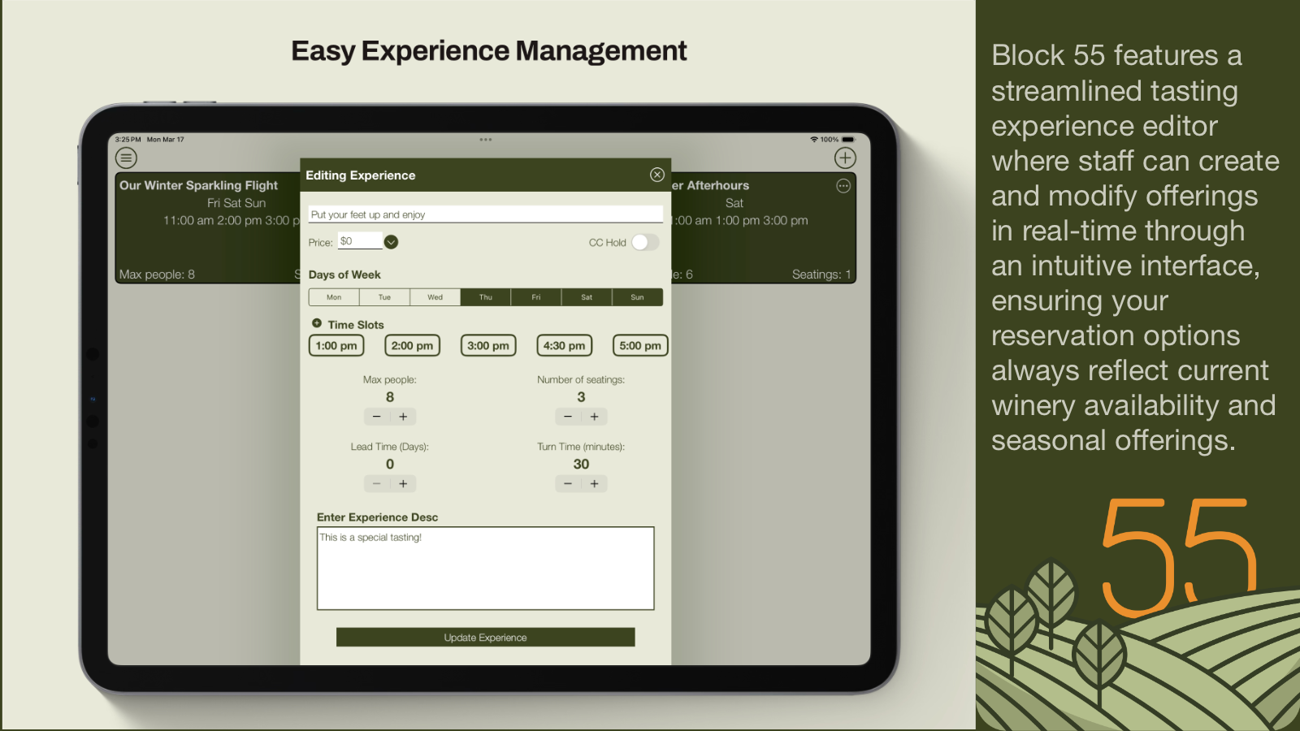Open the hamburger navigation menu

click(126, 157)
